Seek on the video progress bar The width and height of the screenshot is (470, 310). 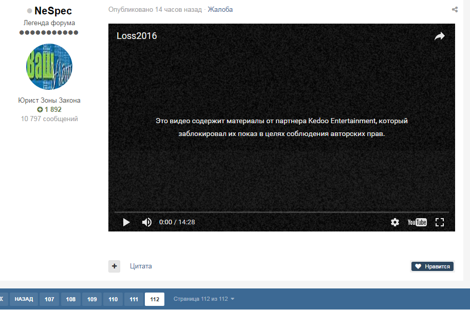click(x=281, y=212)
